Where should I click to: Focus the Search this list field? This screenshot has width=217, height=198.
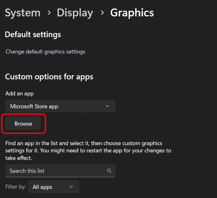(x=56, y=171)
